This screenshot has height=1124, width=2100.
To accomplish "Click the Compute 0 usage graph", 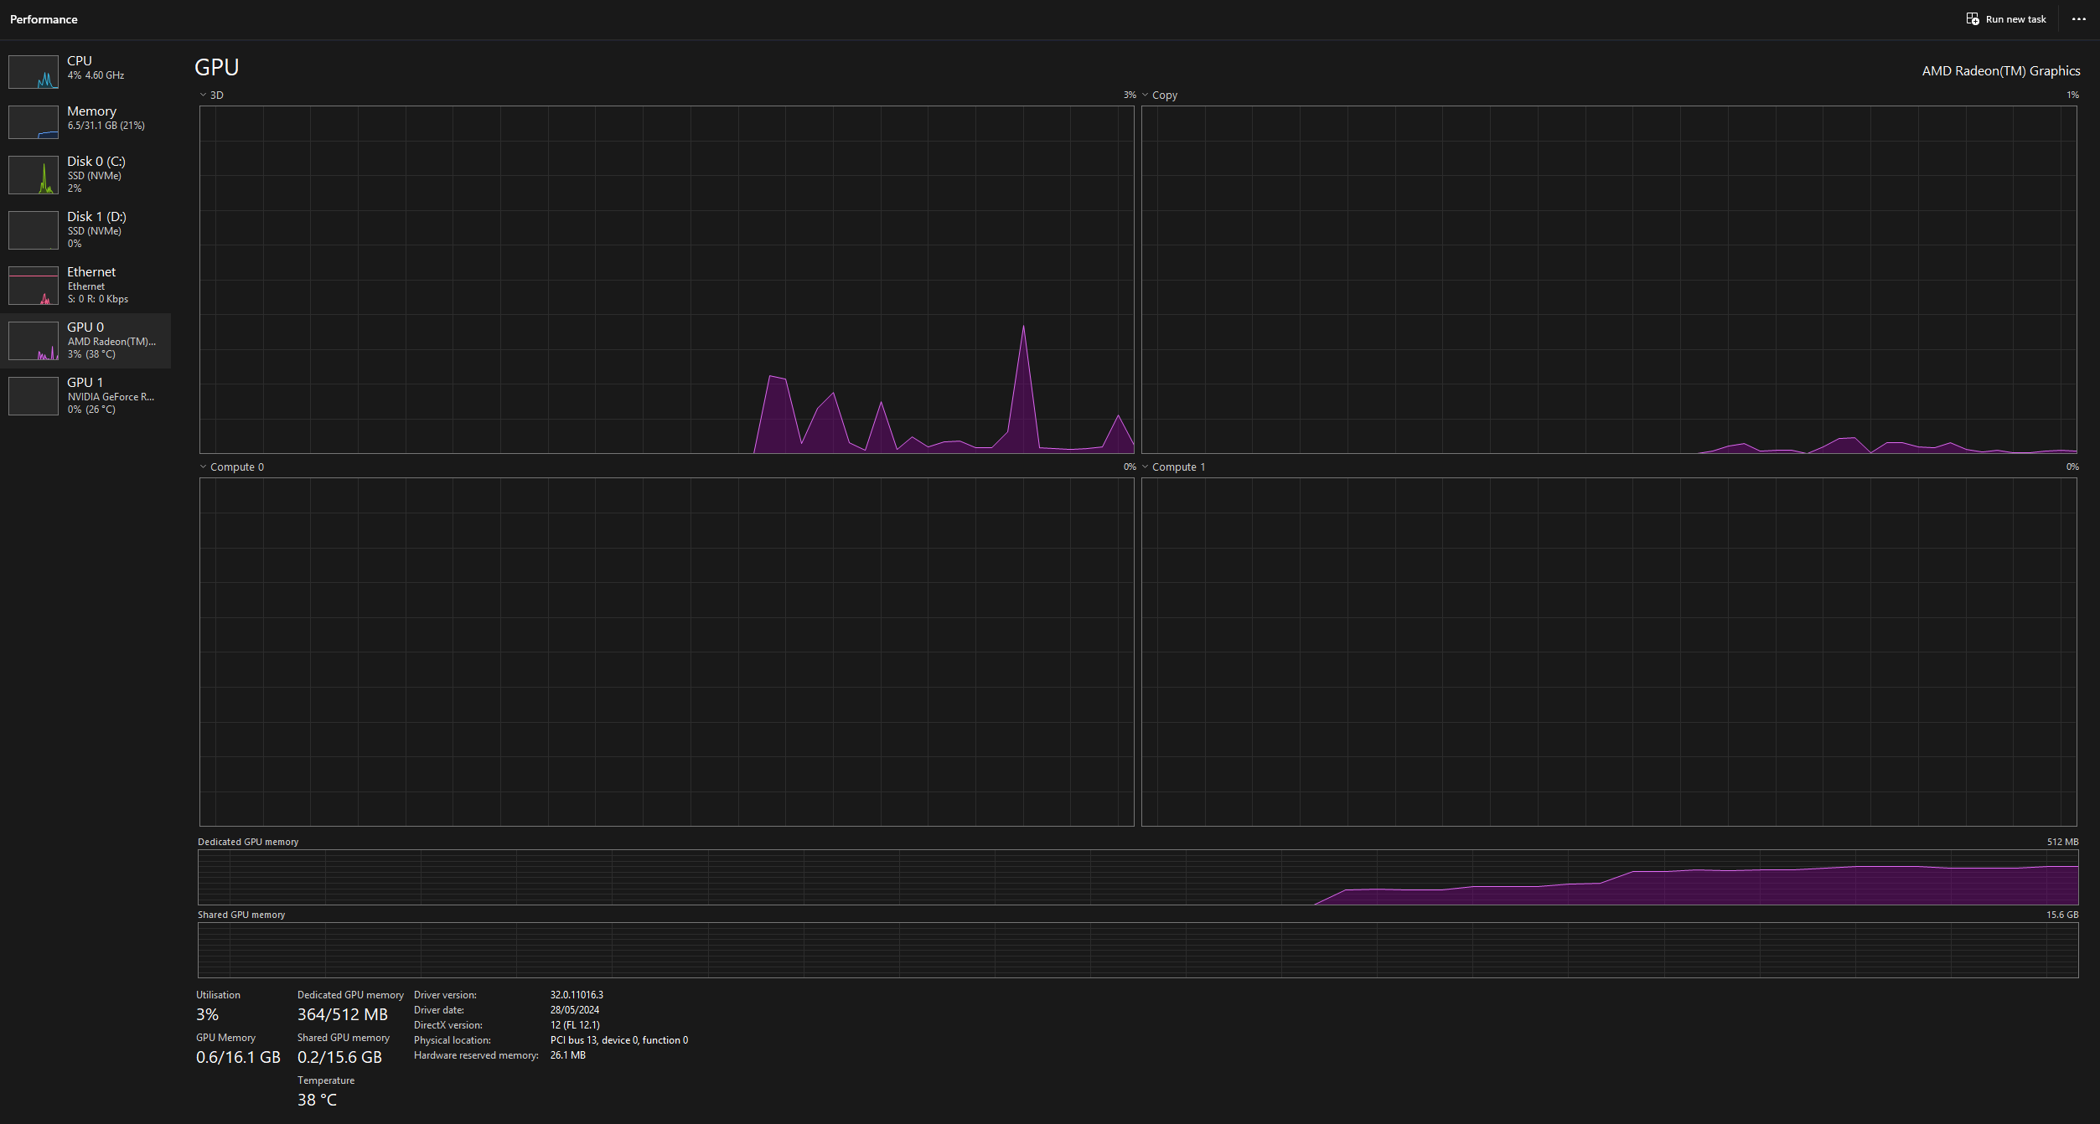I will coord(666,652).
